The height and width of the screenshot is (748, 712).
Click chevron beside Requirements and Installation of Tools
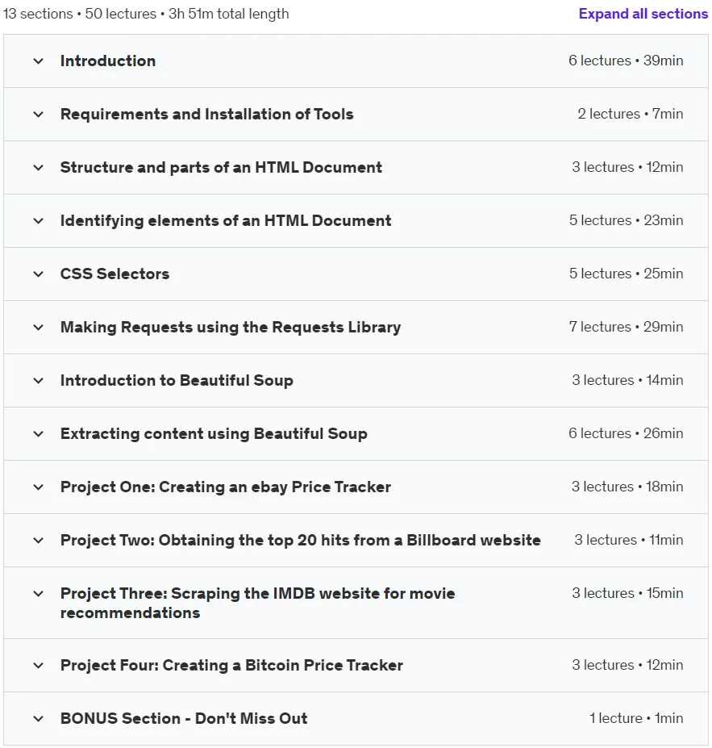39,115
